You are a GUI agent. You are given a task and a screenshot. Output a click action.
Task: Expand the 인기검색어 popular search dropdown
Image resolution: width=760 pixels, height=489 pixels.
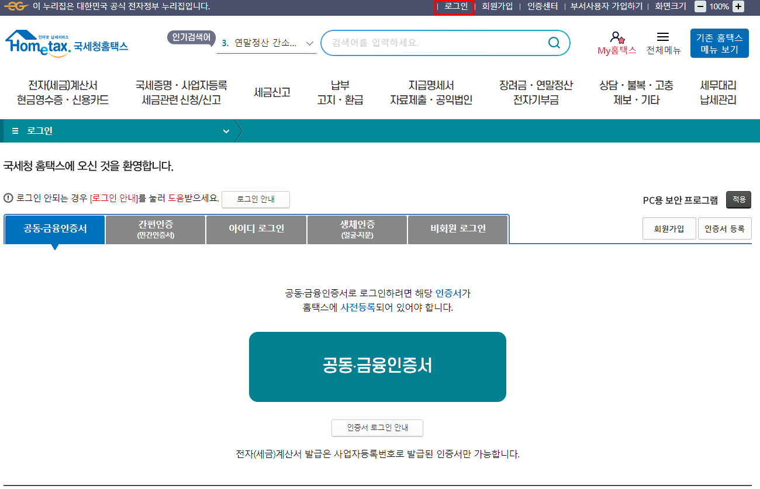309,43
